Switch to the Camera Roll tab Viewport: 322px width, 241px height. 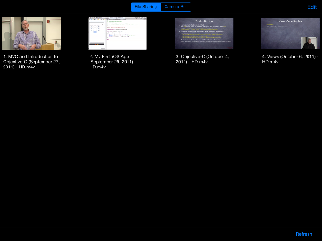176,7
